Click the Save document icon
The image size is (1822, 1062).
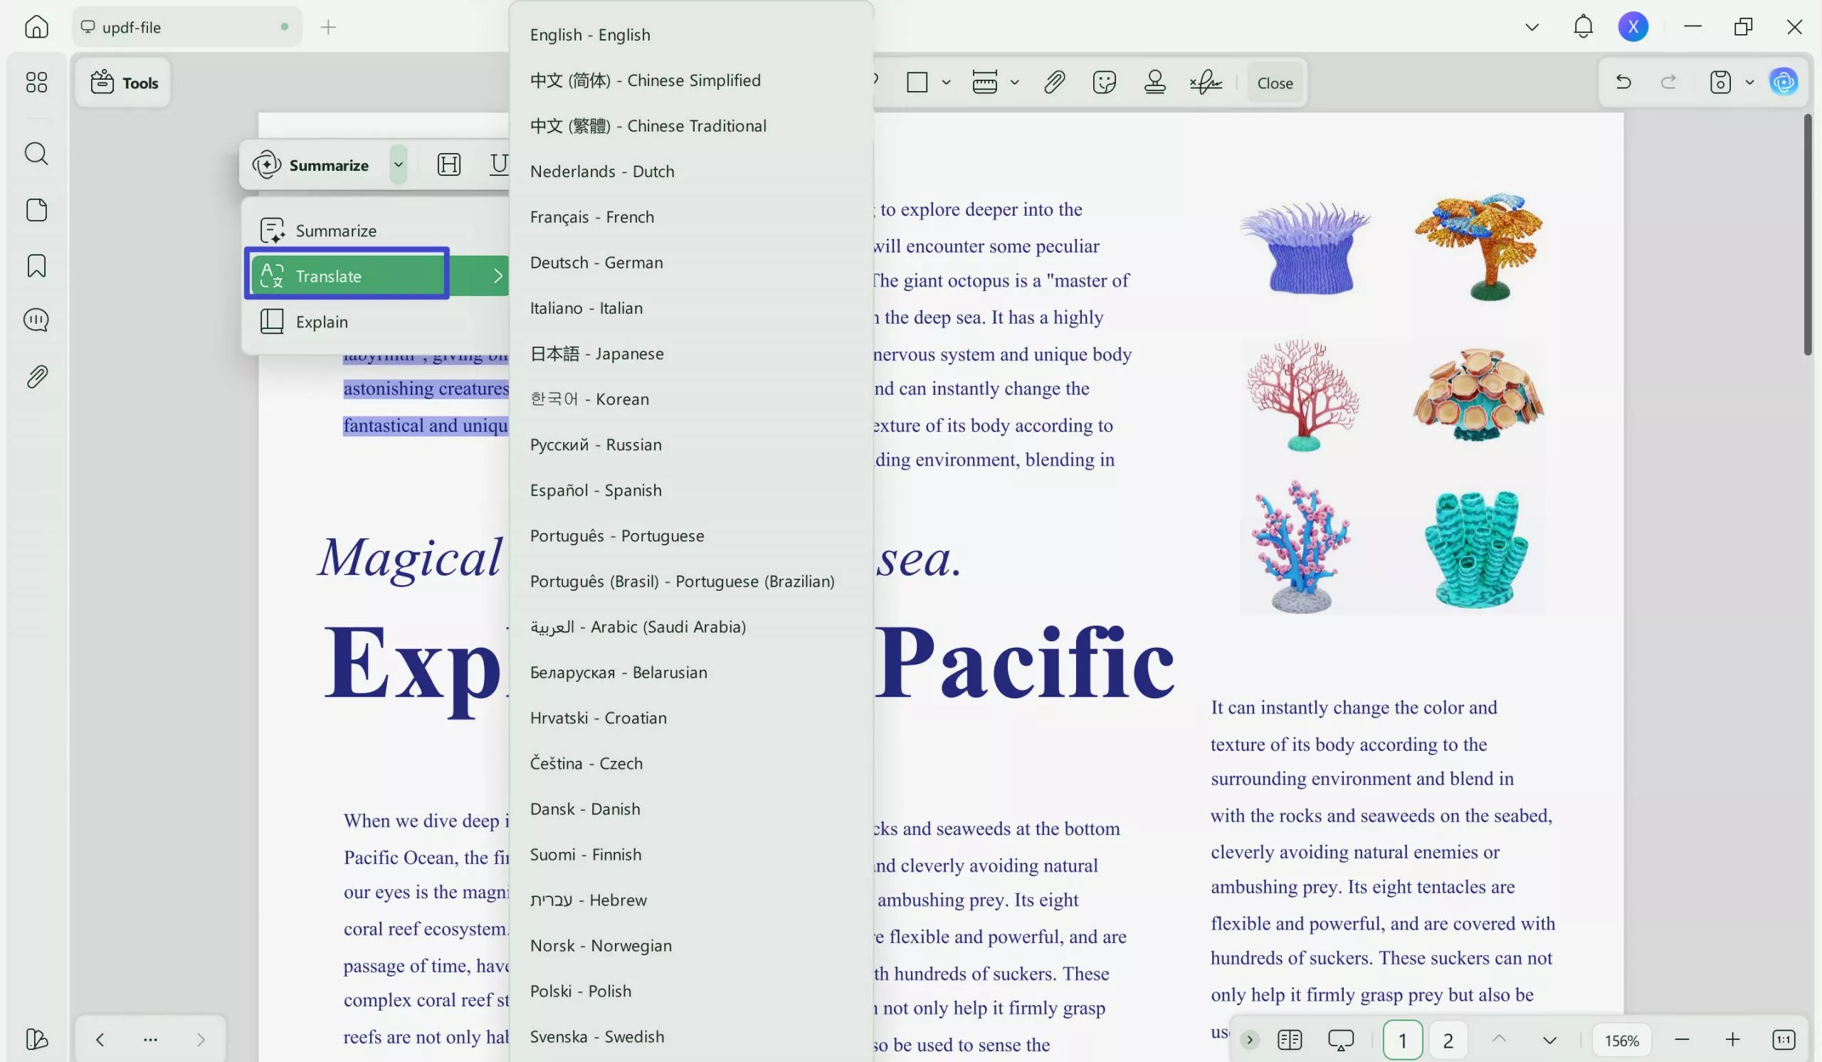coord(1720,82)
